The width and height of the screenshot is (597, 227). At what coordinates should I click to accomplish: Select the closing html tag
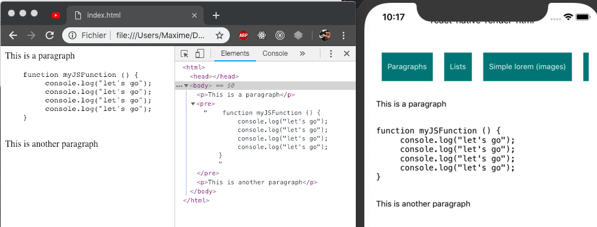[196, 200]
